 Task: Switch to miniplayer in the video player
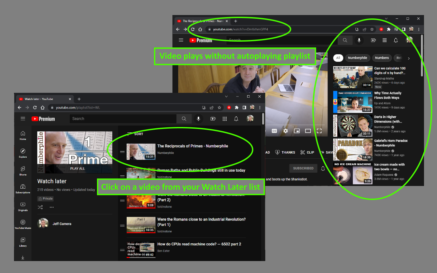pos(297,131)
